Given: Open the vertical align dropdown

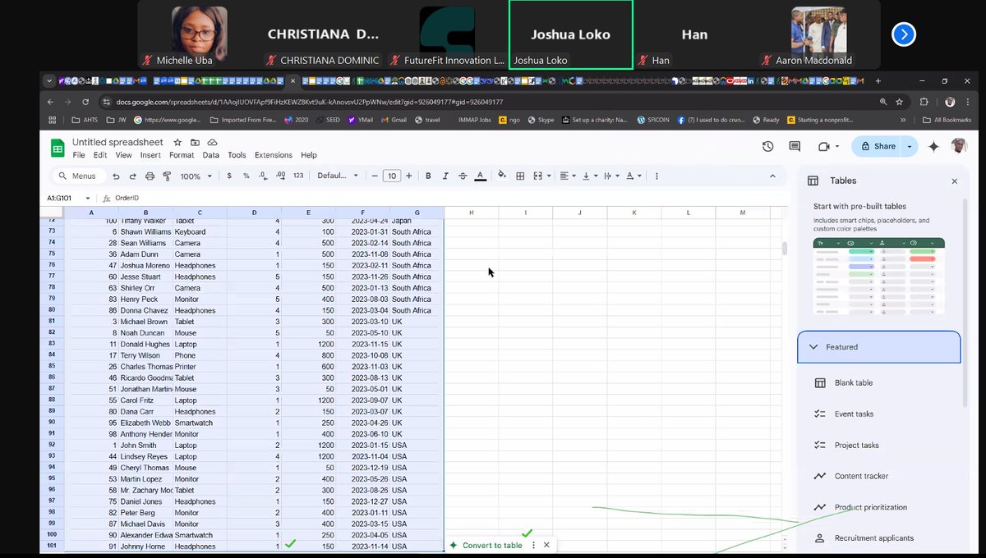Looking at the screenshot, I should pos(590,176).
